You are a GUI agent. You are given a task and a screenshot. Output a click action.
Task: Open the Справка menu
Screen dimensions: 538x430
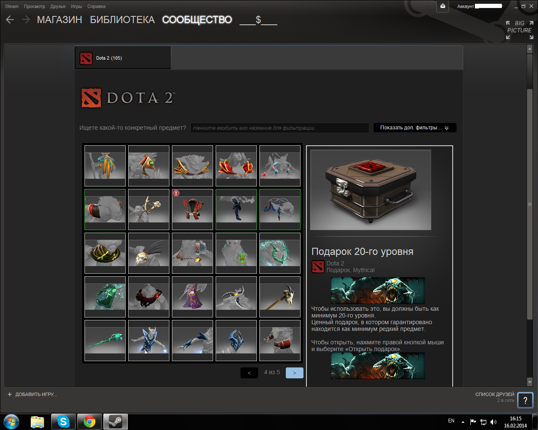tap(97, 6)
